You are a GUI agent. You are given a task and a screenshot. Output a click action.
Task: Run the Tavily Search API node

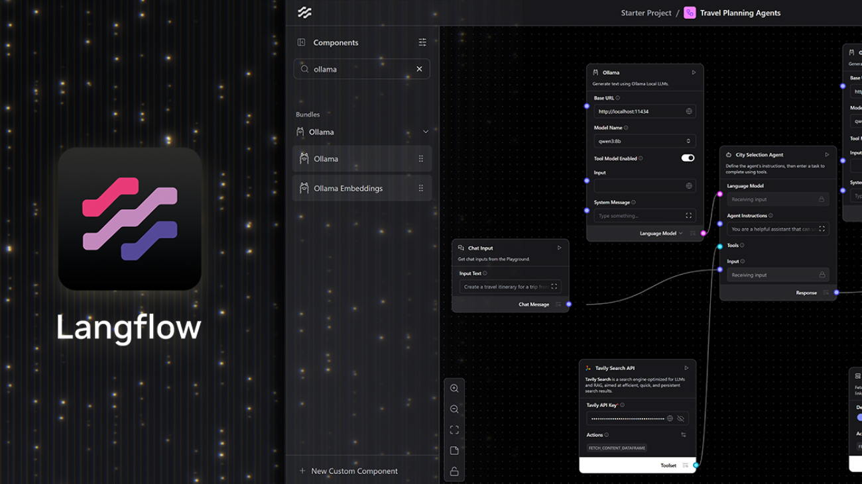(x=686, y=368)
